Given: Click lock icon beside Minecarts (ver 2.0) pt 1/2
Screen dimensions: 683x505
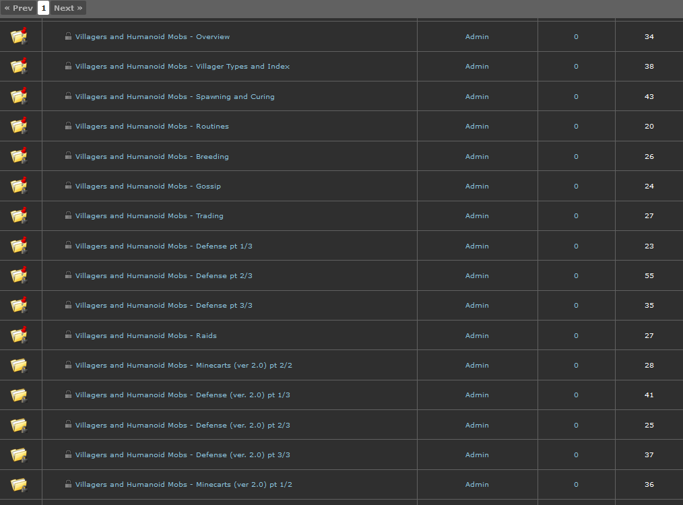Looking at the screenshot, I should tap(69, 483).
